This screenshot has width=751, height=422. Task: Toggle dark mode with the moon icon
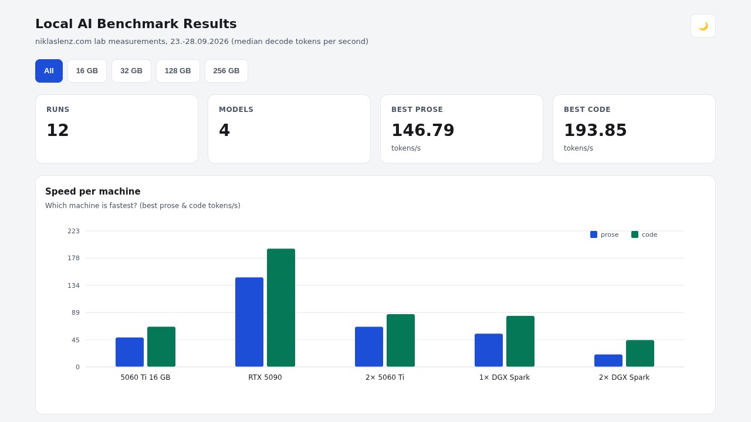pyautogui.click(x=703, y=26)
